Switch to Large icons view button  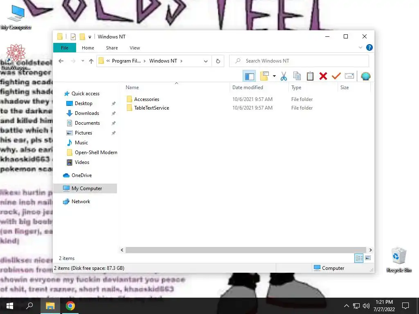tap(368, 258)
